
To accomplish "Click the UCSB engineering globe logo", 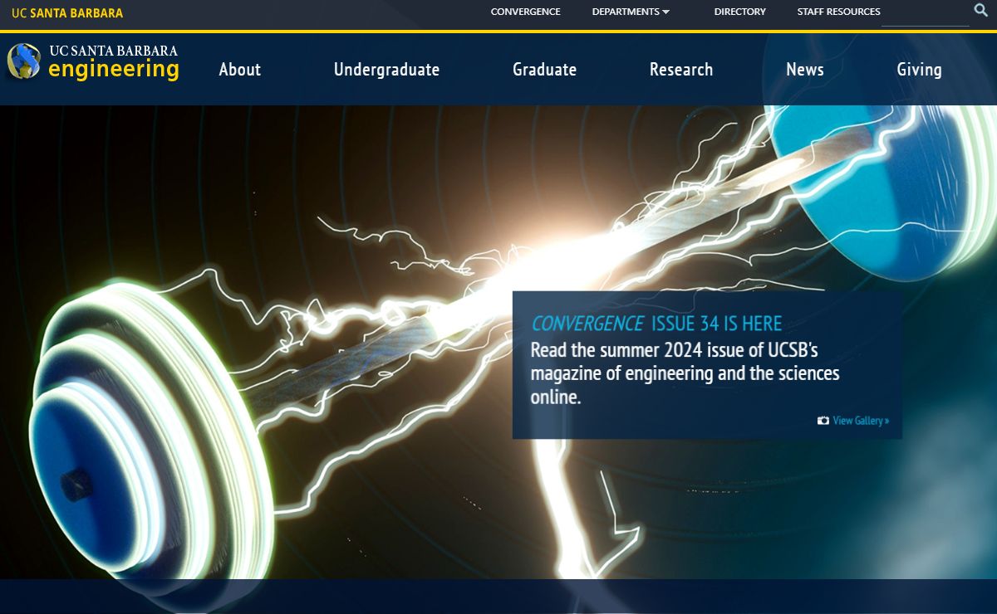I will (24, 61).
